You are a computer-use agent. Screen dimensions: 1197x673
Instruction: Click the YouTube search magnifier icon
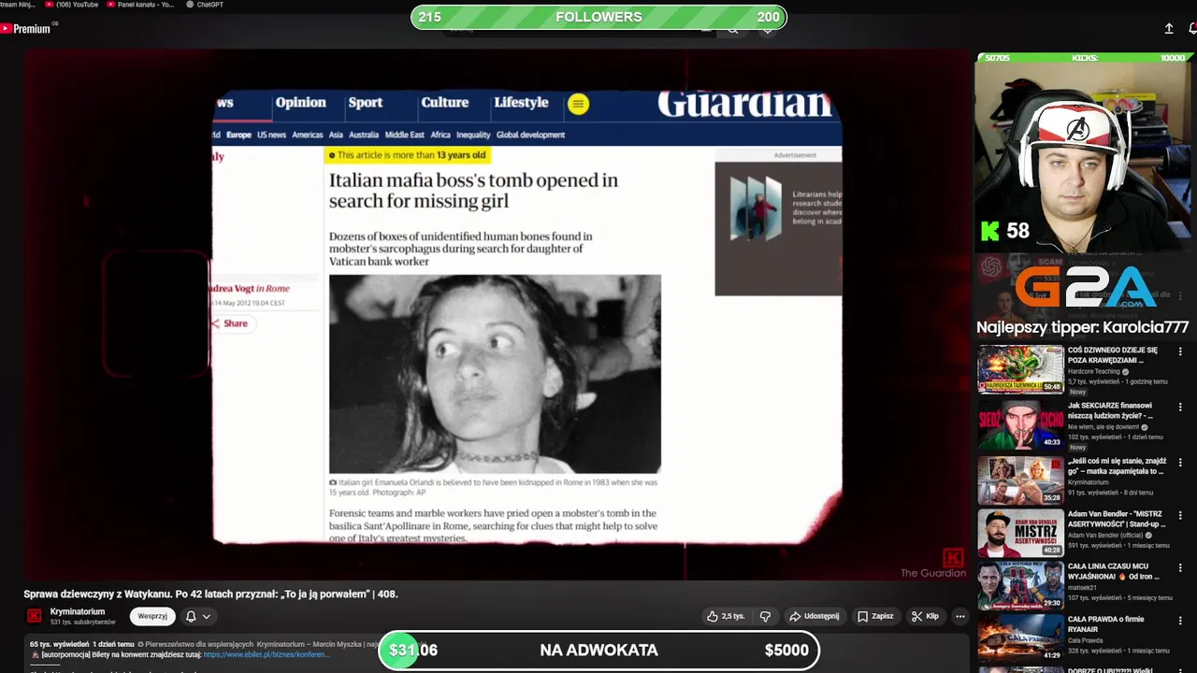click(x=733, y=29)
